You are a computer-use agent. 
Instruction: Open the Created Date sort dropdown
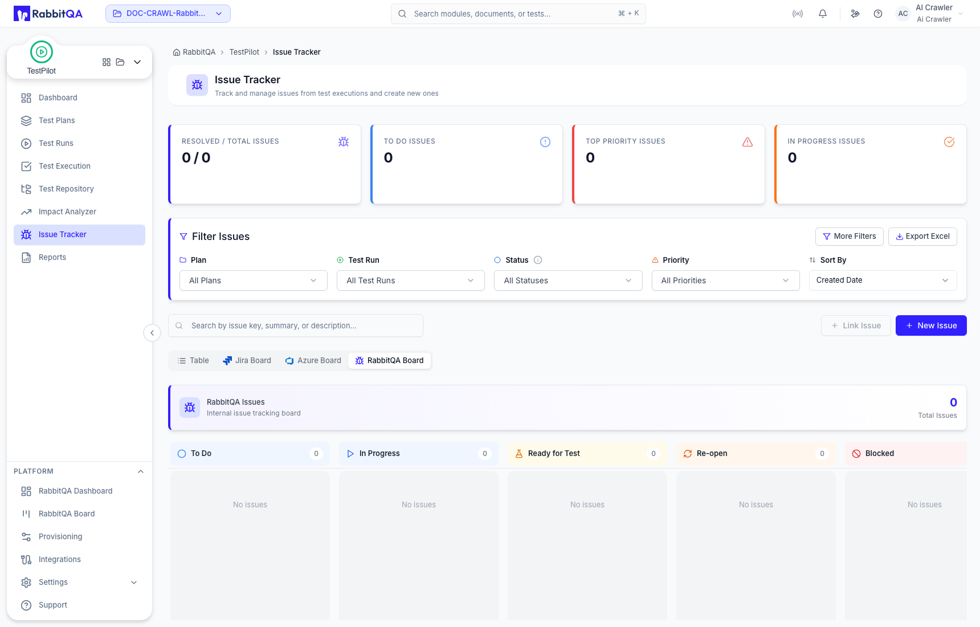pyautogui.click(x=883, y=280)
